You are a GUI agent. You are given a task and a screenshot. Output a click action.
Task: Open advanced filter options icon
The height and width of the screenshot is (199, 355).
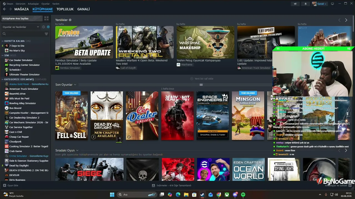tap(46, 34)
